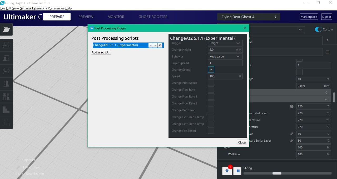Disable the Change Speed checkbox

click(211, 70)
